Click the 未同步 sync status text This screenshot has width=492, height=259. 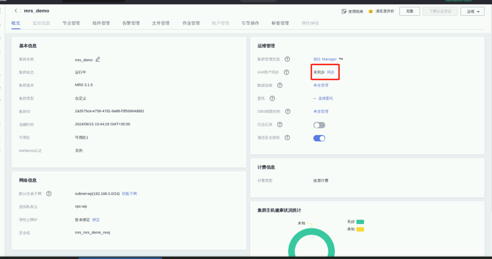(319, 72)
